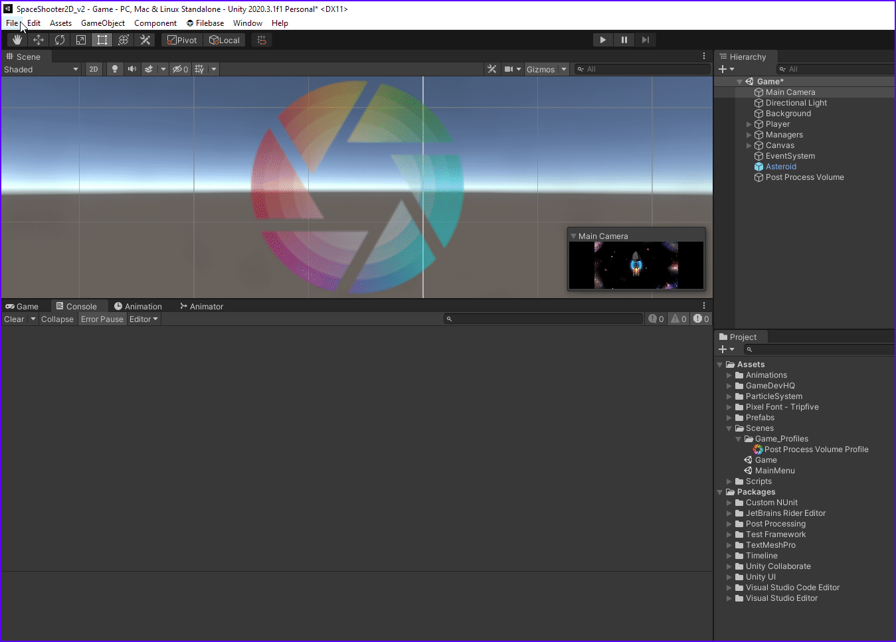Expand the Managers object in Hierarchy

(x=749, y=135)
